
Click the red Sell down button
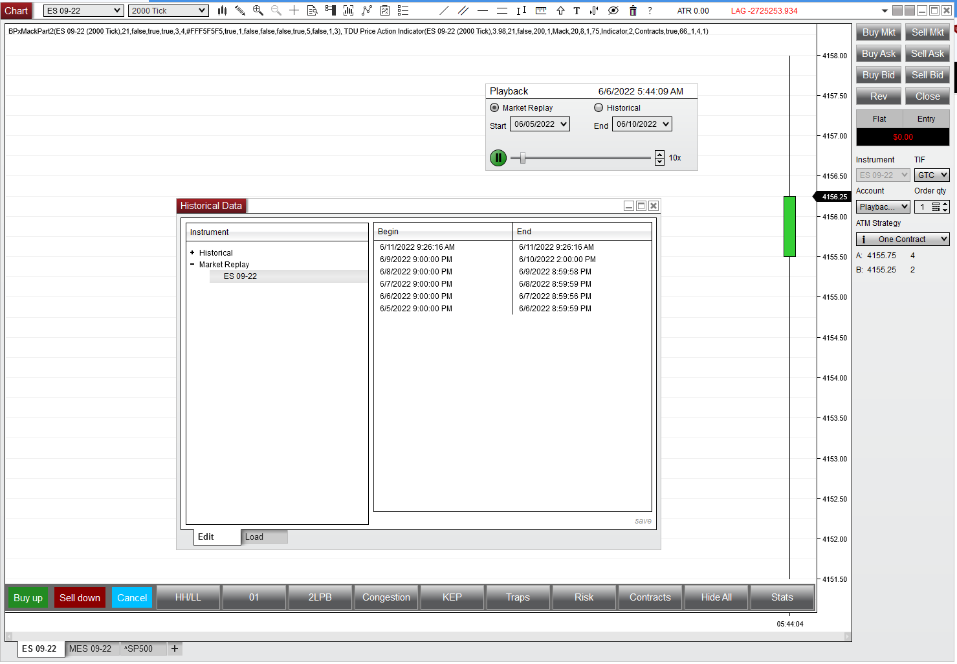click(x=80, y=598)
